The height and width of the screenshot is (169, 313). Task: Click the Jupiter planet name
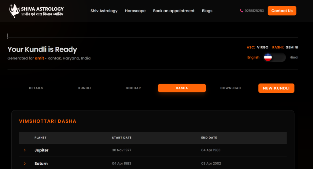(41, 150)
